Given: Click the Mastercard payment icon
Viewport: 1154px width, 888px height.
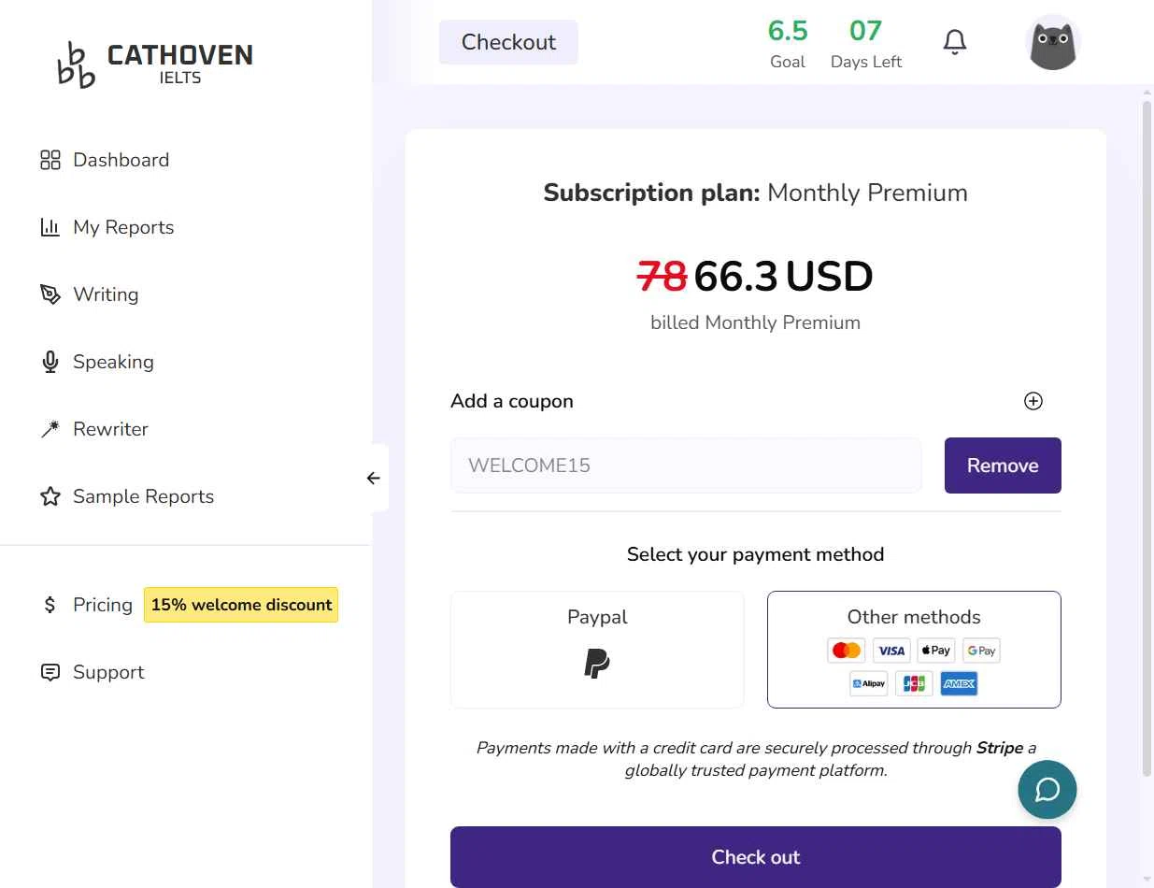Looking at the screenshot, I should 847,651.
